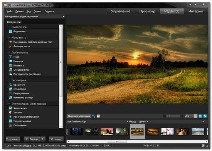Click the zoom slider handle
212x151 pixels.
coord(168,116)
